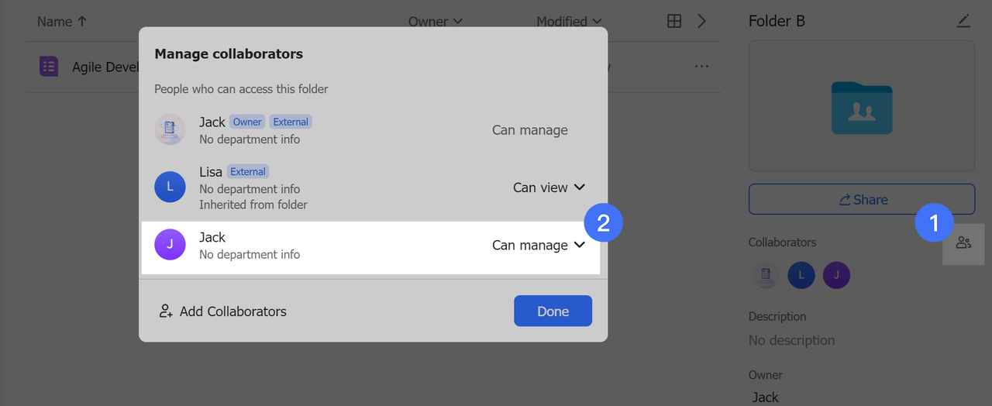Click the Share button in Folder B panel

[x=861, y=199]
